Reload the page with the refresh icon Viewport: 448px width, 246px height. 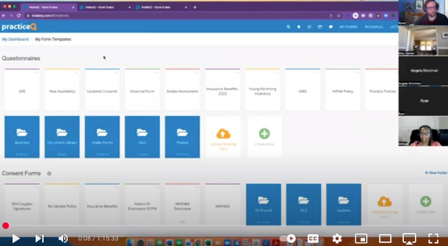(19, 16)
